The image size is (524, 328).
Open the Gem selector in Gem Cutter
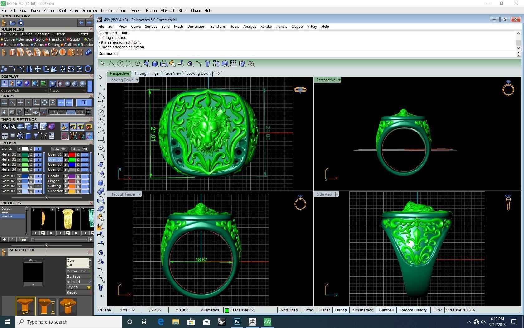[x=79, y=261]
